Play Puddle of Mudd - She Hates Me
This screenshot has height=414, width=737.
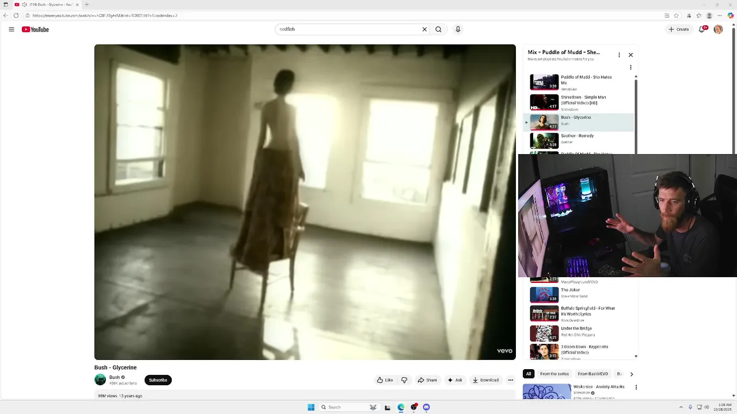[x=579, y=82]
